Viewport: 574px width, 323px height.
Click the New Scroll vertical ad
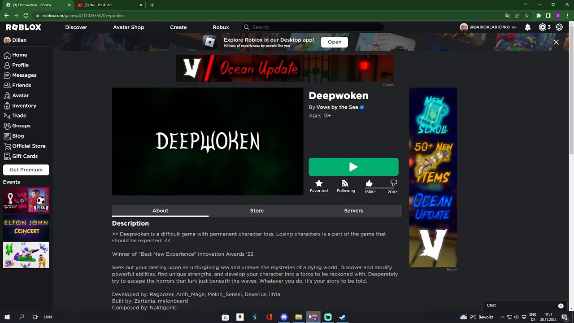(433, 178)
